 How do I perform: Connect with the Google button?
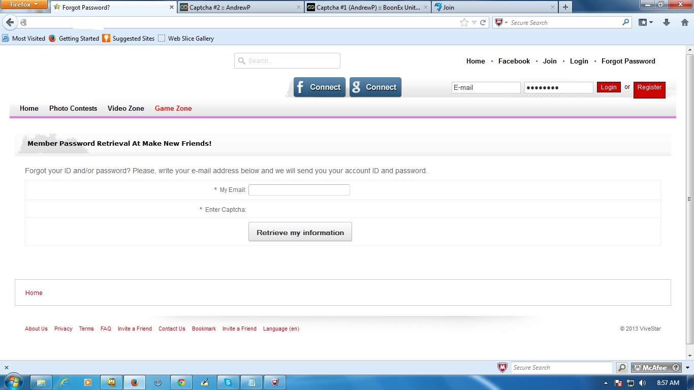click(375, 87)
